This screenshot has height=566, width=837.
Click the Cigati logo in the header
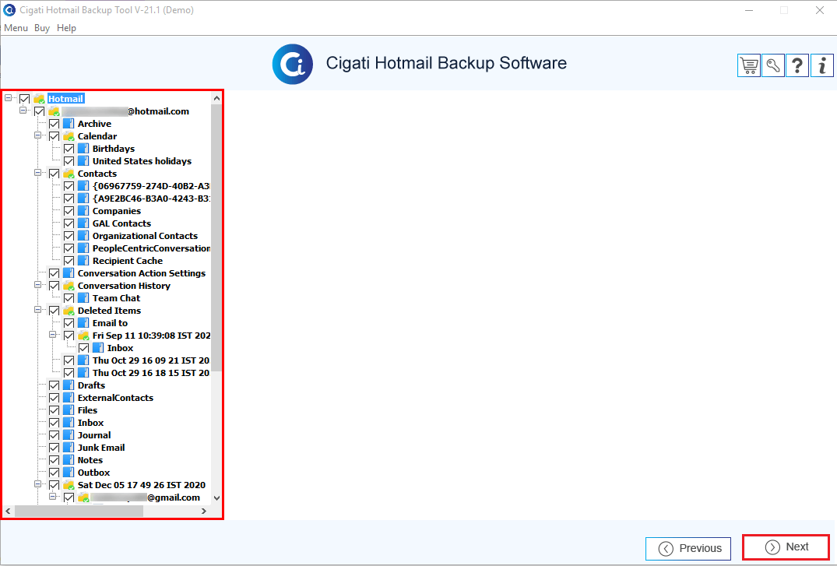pyautogui.click(x=293, y=64)
